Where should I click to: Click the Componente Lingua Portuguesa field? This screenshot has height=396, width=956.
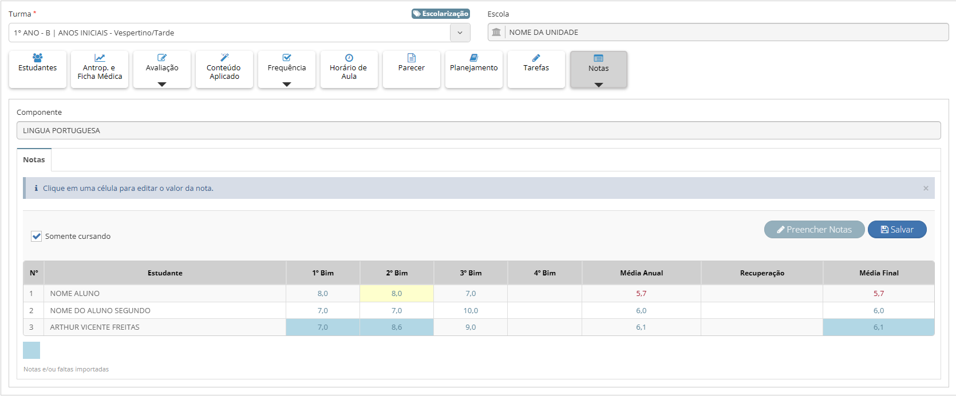pyautogui.click(x=479, y=130)
